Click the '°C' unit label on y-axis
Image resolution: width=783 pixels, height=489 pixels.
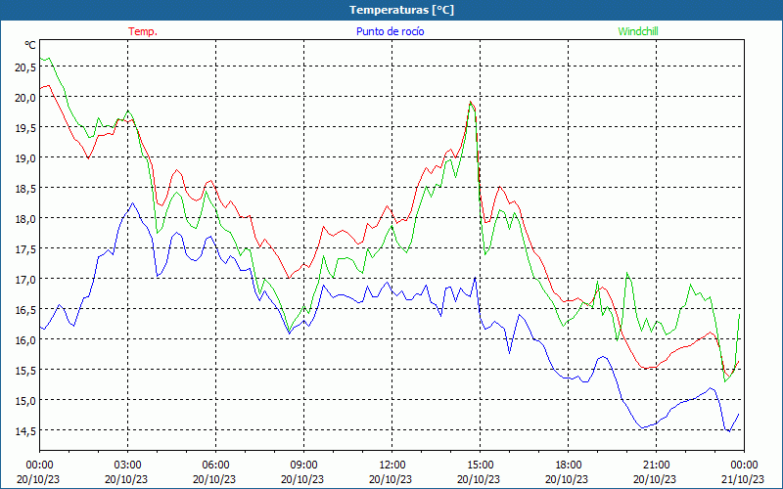click(30, 45)
